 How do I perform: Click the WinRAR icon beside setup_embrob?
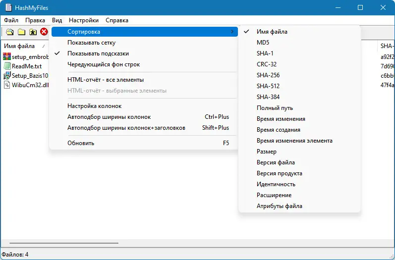pyautogui.click(x=7, y=56)
